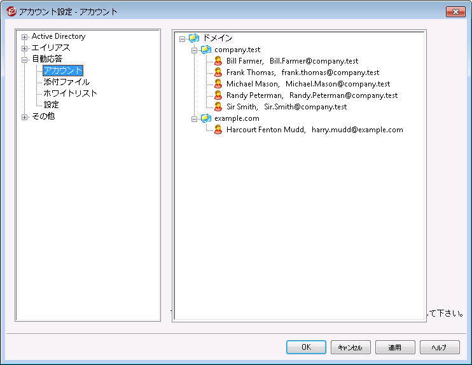Click the キャンセル button
Viewport: 472px width, 365px height.
coord(350,348)
